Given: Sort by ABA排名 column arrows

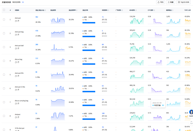Looking at the screenshot, I should [x=136, y=10].
